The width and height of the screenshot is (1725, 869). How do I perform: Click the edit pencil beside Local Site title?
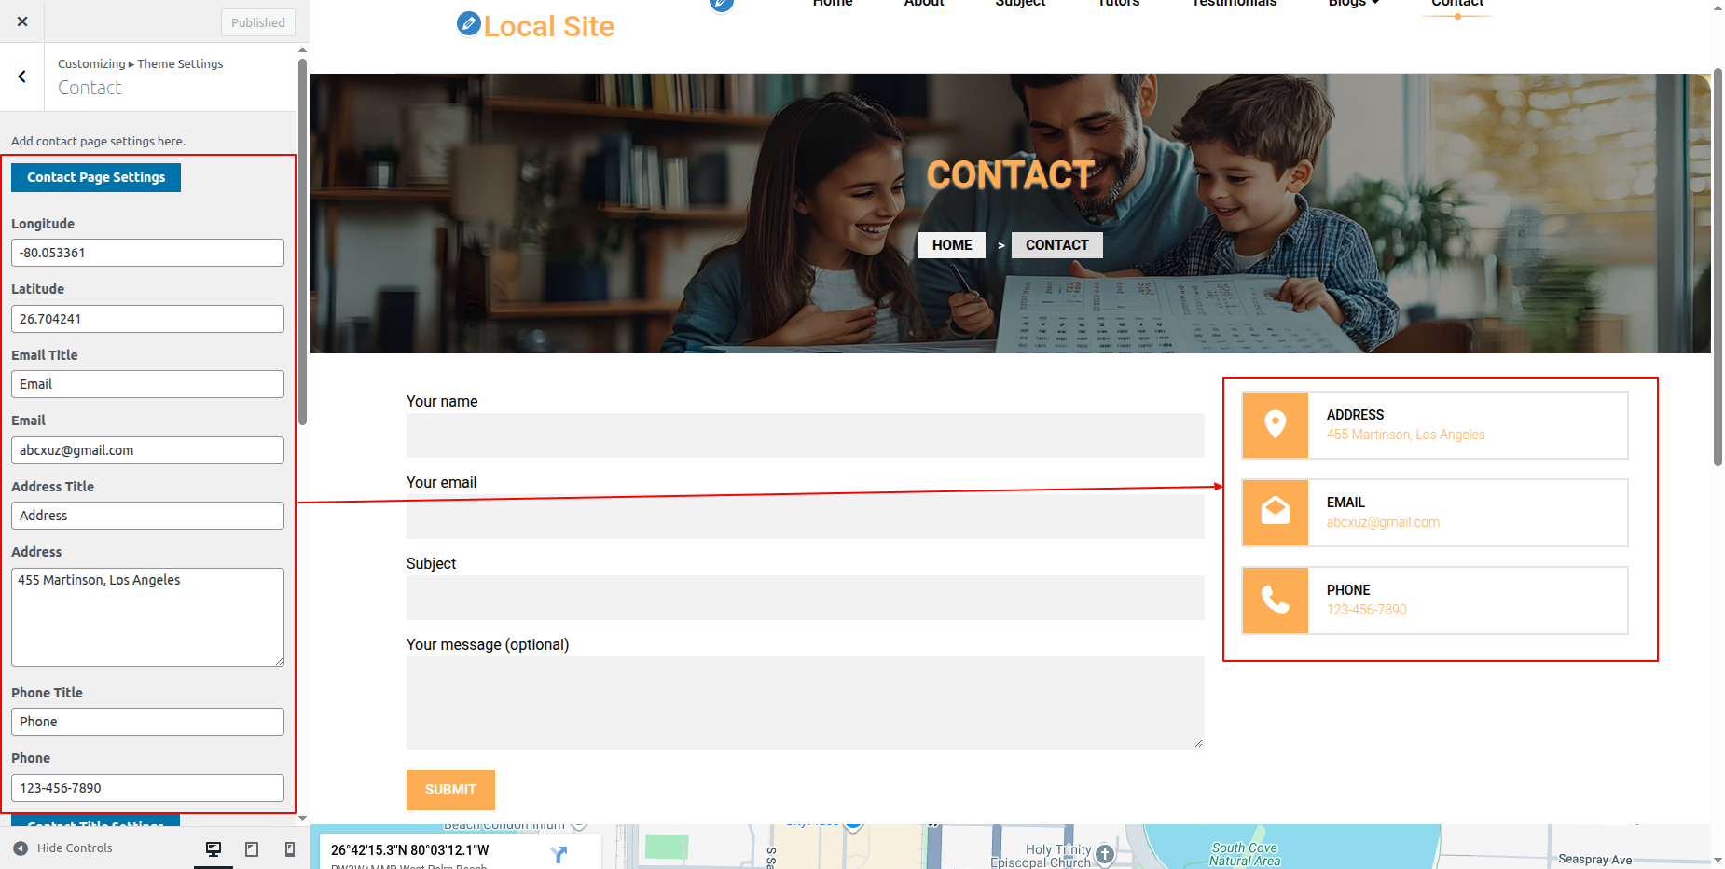pyautogui.click(x=468, y=23)
